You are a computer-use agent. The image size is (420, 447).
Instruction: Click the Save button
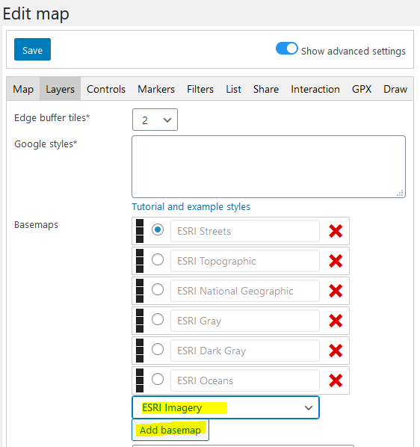click(x=32, y=49)
